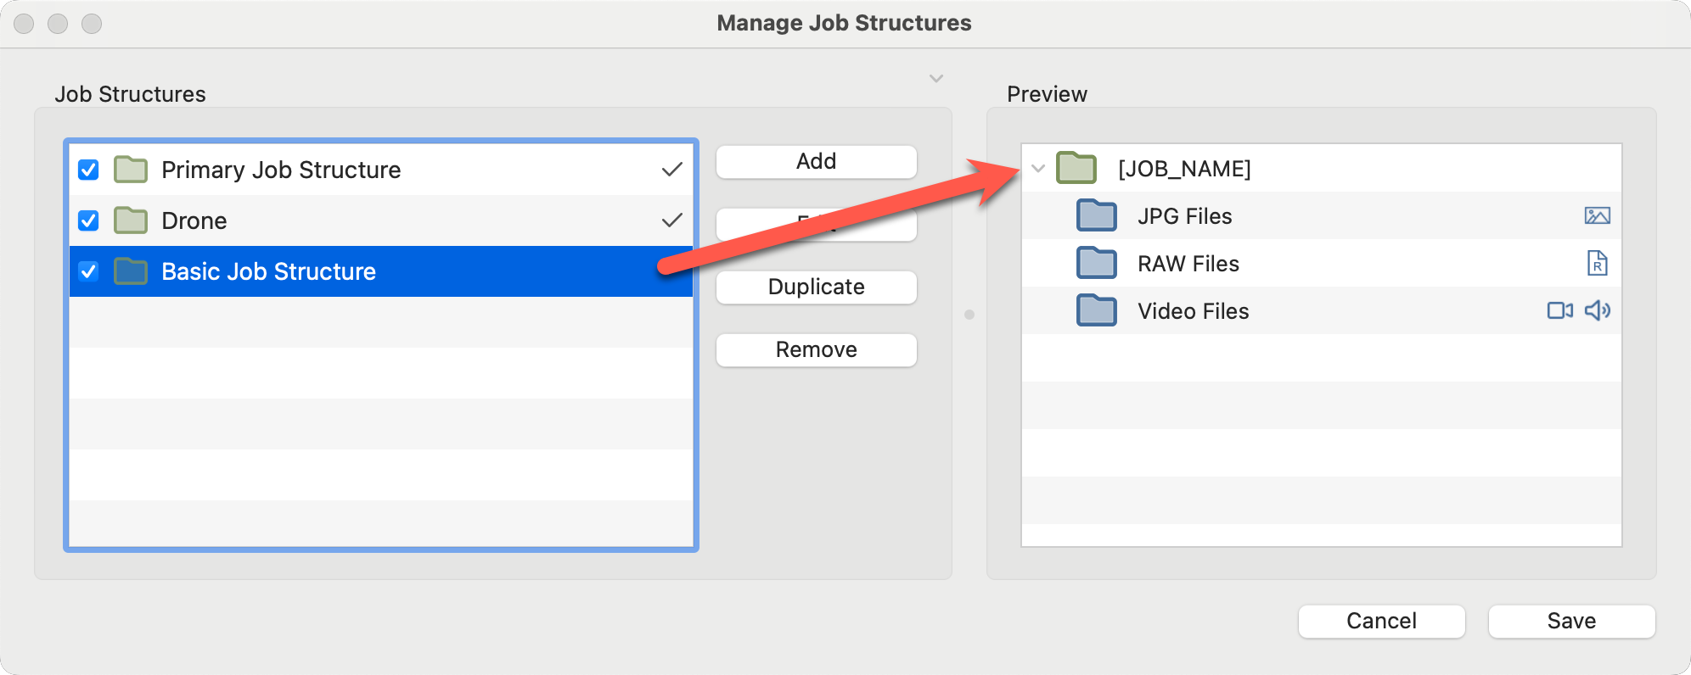Click the image type icon on JPG Files
Viewport: 1691px width, 675px height.
coord(1597,216)
